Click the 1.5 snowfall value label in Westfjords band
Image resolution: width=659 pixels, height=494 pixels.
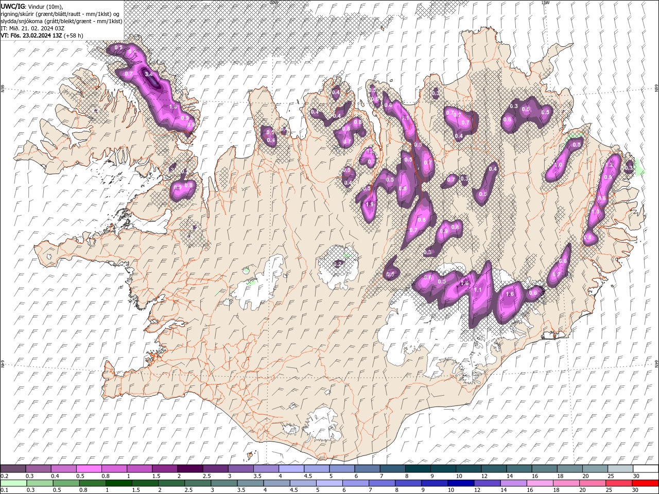click(x=173, y=107)
